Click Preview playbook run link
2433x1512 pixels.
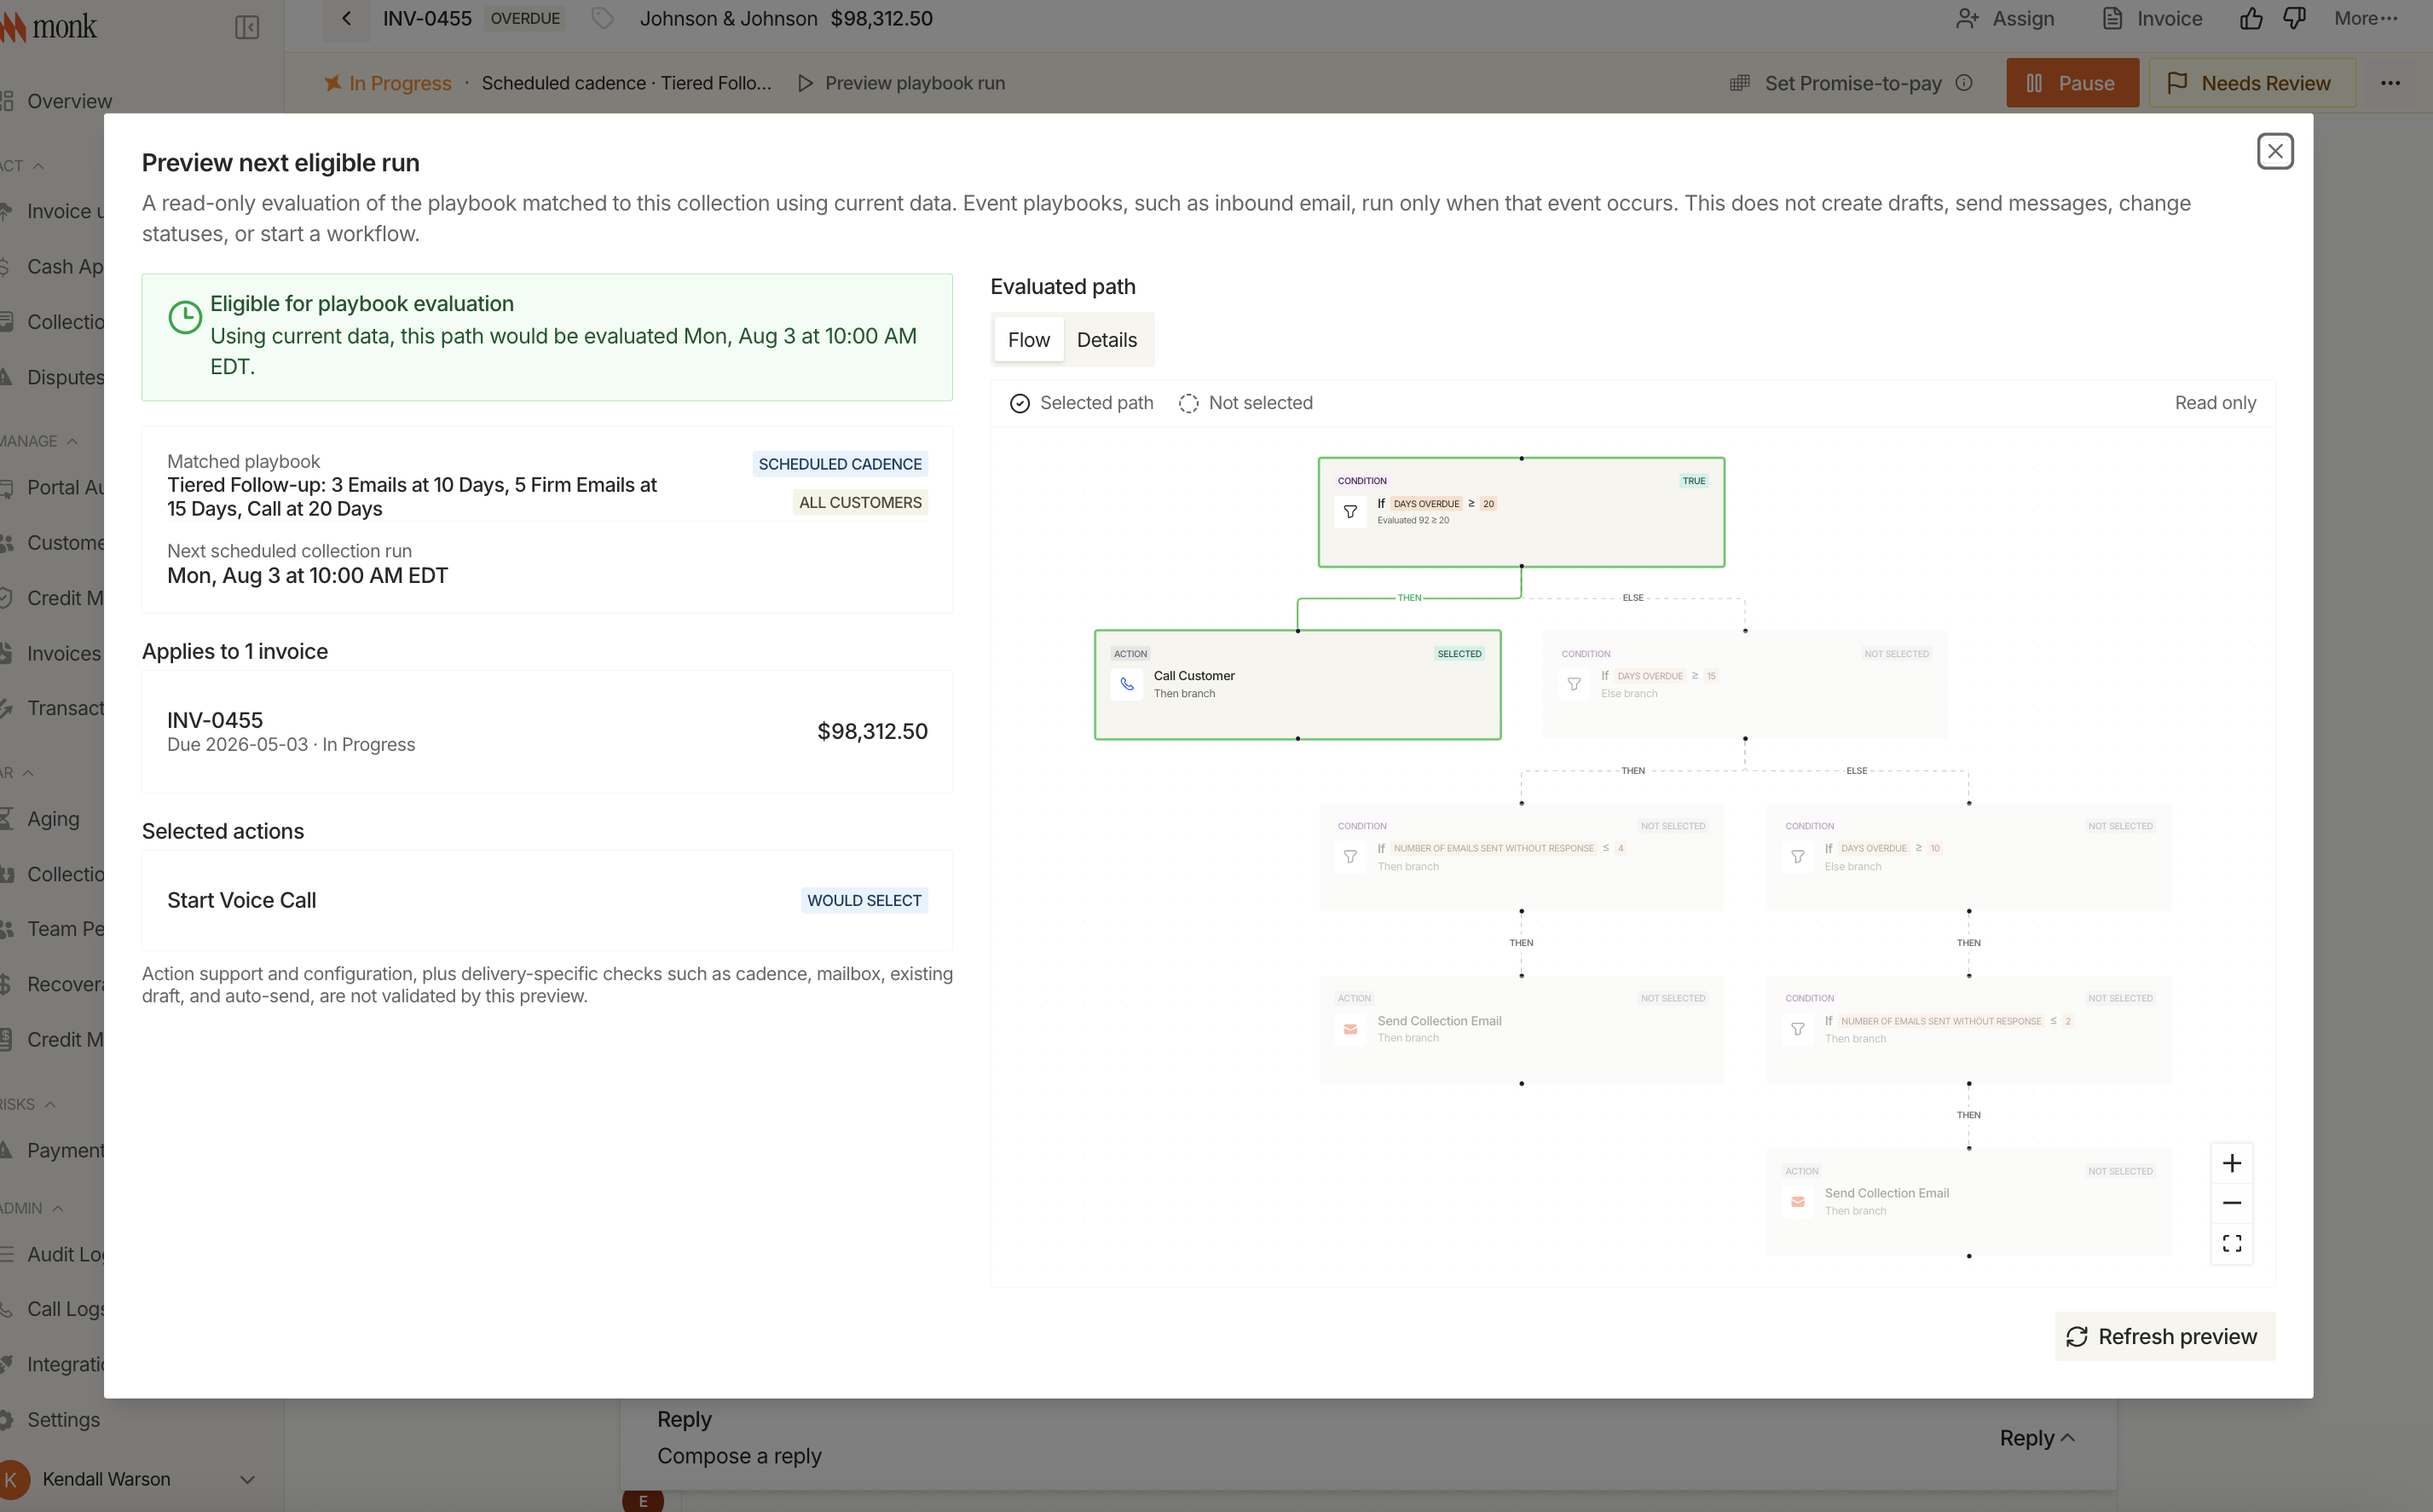coord(901,83)
